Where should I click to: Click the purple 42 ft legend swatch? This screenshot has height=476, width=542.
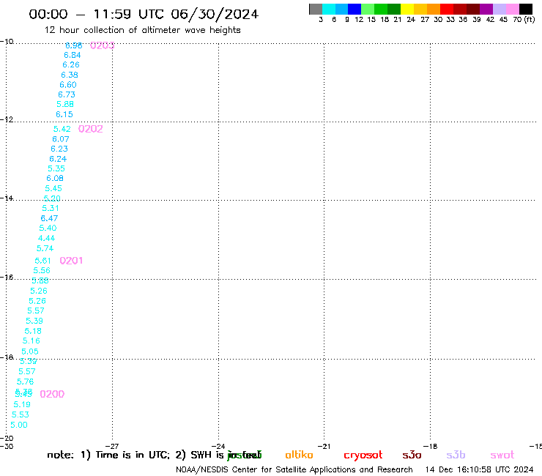click(x=486, y=9)
